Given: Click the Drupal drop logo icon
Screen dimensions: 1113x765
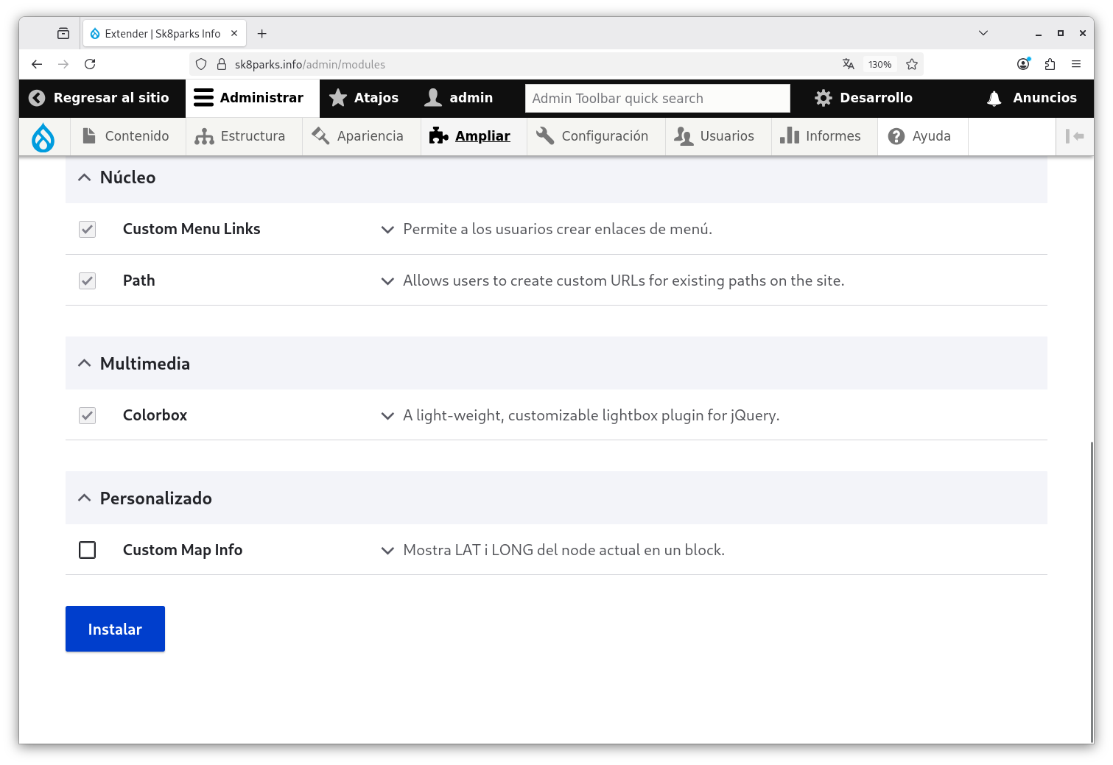Looking at the screenshot, I should tap(43, 137).
